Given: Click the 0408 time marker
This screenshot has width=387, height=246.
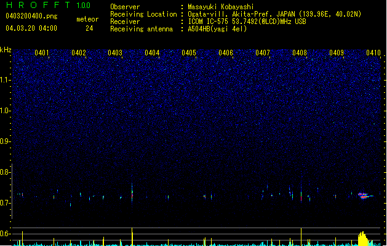Looking at the screenshot, I should (300, 53).
